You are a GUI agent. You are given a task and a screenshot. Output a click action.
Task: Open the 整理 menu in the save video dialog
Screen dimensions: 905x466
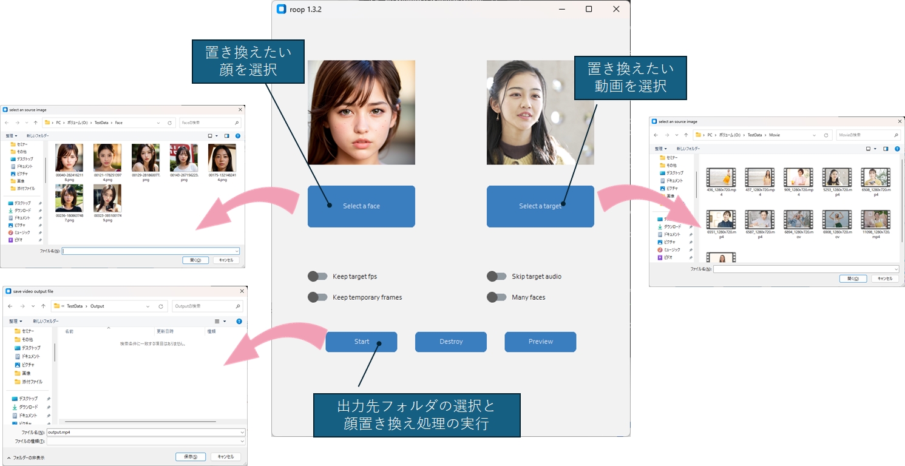[x=15, y=320]
